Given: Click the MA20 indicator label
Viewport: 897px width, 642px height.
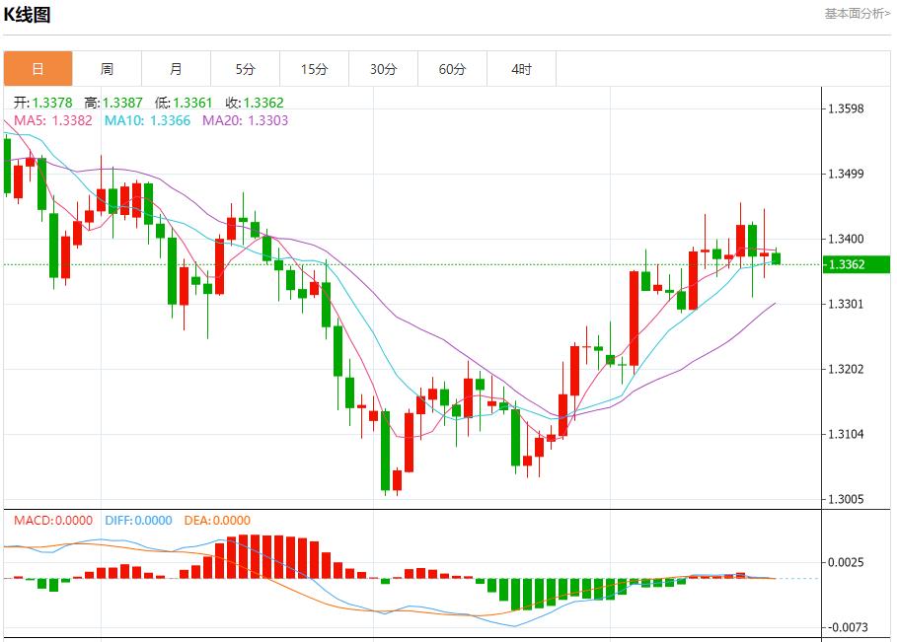Looking at the screenshot, I should [x=246, y=120].
